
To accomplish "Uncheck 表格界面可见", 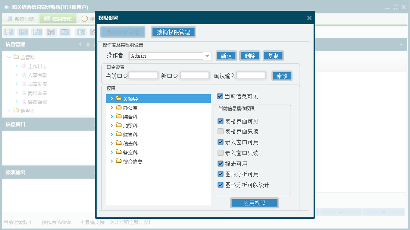I will [x=220, y=121].
